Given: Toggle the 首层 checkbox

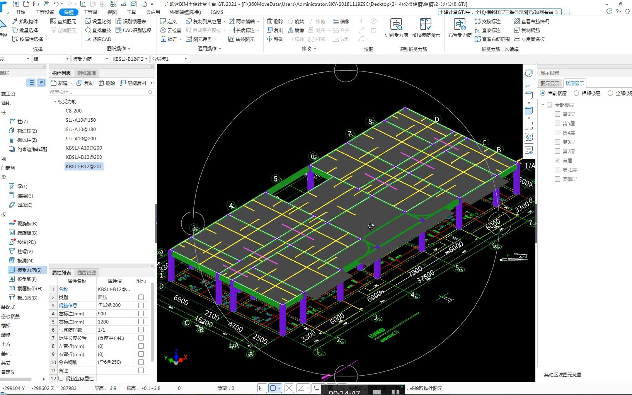Looking at the screenshot, I should (x=557, y=160).
